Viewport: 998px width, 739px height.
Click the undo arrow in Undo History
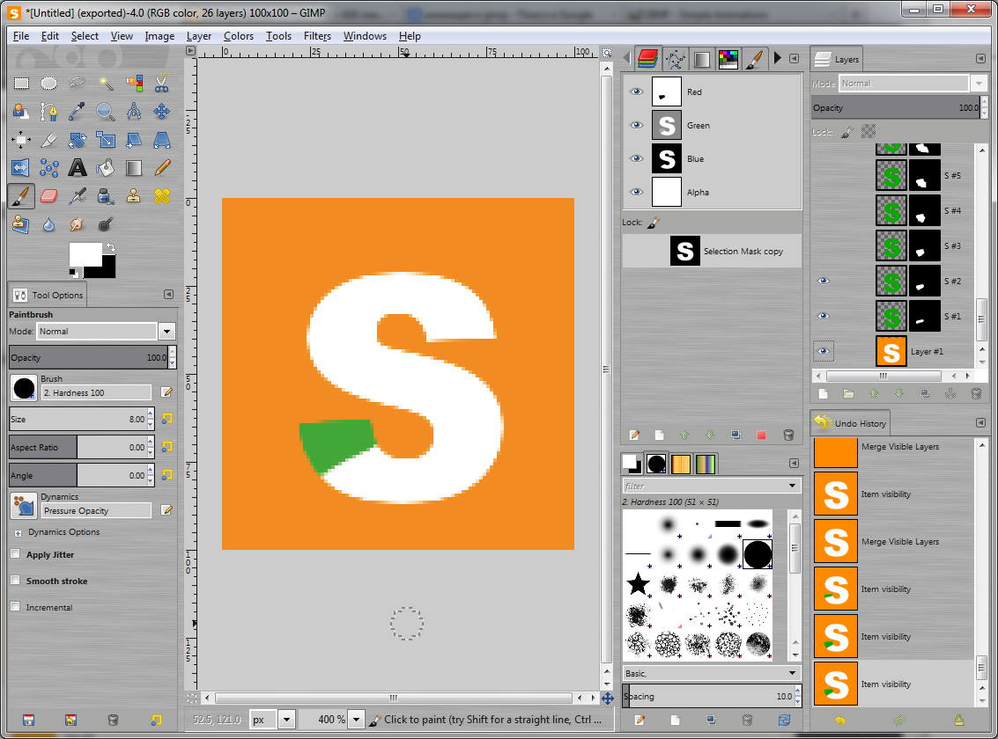tap(839, 720)
